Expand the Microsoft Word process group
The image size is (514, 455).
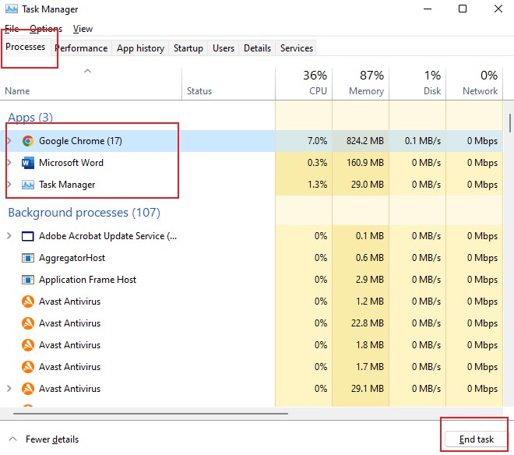point(9,163)
